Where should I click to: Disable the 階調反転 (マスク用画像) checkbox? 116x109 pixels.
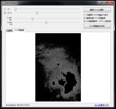point(84,18)
